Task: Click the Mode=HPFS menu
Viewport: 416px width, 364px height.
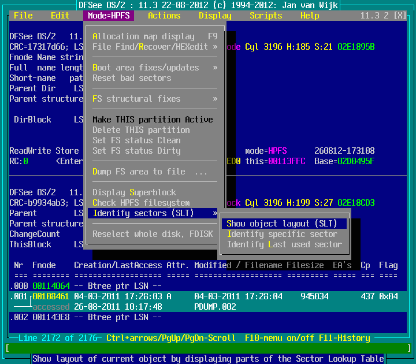Action: tap(109, 16)
